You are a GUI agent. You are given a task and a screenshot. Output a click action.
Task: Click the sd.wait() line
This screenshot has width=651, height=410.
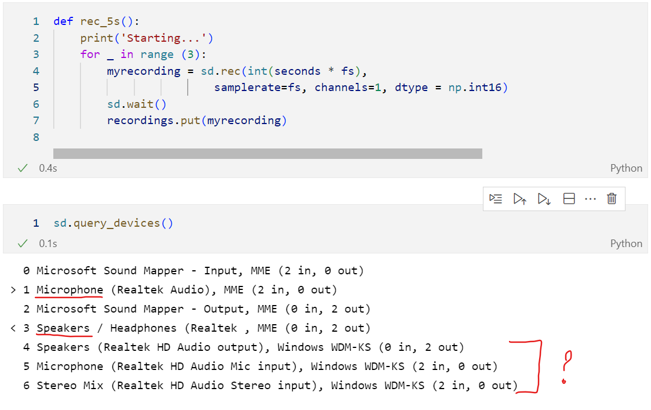[x=137, y=104]
